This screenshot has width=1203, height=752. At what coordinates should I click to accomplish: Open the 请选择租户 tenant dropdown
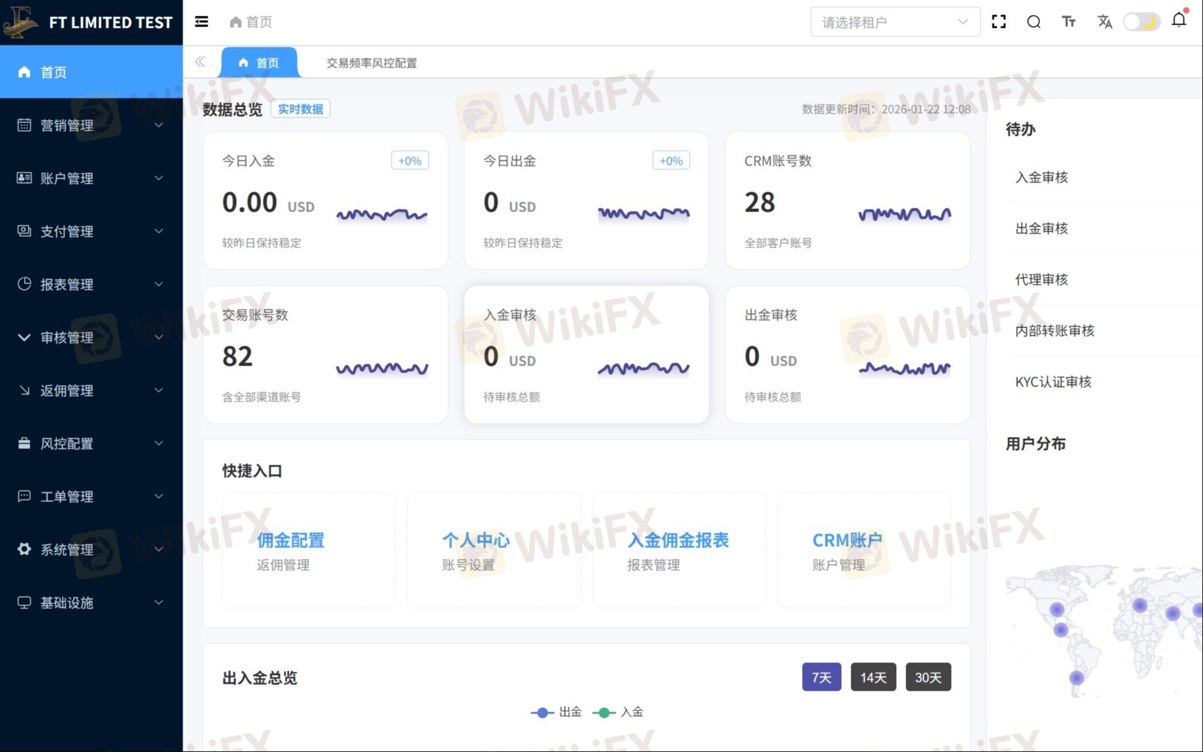[895, 22]
